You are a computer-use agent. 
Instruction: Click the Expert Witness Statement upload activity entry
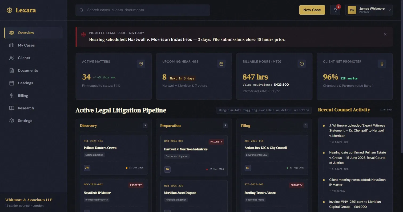[x=356, y=133]
